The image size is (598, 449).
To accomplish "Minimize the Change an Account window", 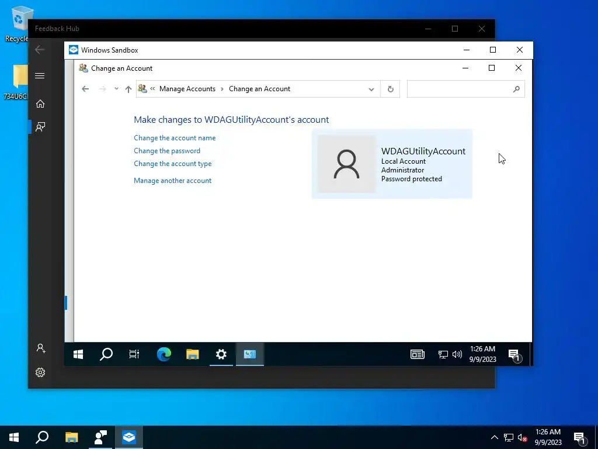I will pos(465,68).
